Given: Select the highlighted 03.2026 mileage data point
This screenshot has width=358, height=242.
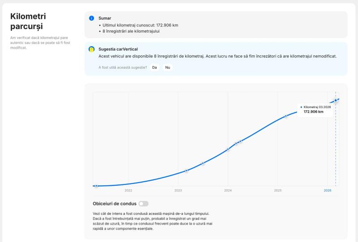Looking at the screenshot, I should 335,100.
